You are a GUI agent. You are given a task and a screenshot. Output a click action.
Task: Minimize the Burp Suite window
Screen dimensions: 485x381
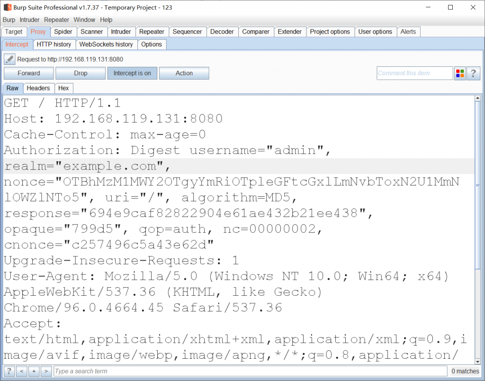click(x=428, y=7)
